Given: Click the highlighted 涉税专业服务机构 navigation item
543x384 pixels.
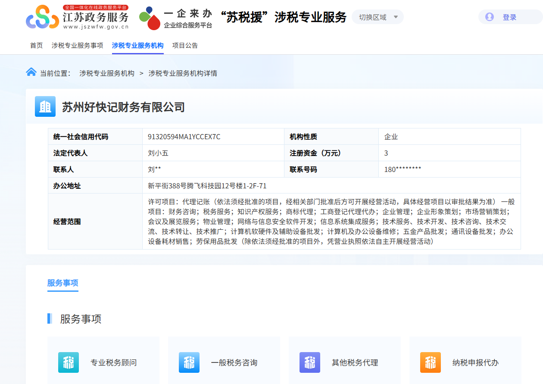Looking at the screenshot, I should (137, 45).
